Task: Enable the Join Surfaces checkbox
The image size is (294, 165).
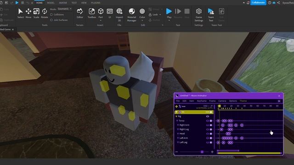Action: coord(51,20)
